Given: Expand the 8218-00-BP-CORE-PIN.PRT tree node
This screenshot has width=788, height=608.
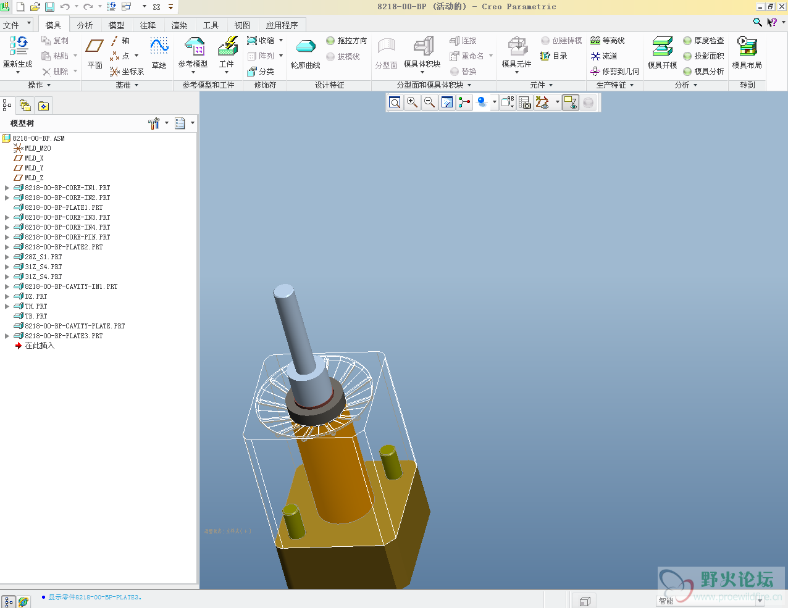Looking at the screenshot, I should coord(7,237).
